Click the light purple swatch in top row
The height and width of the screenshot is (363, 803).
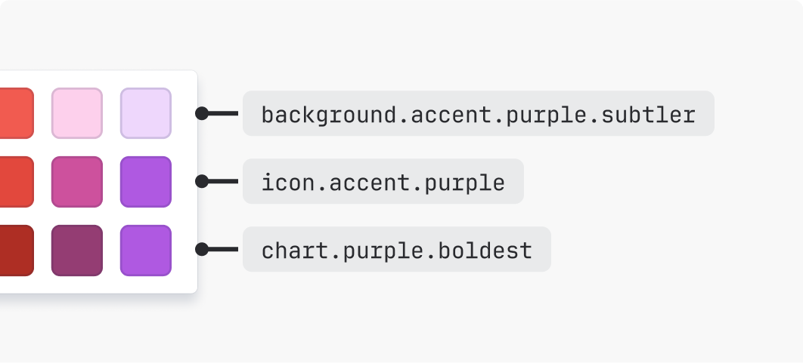tap(146, 113)
